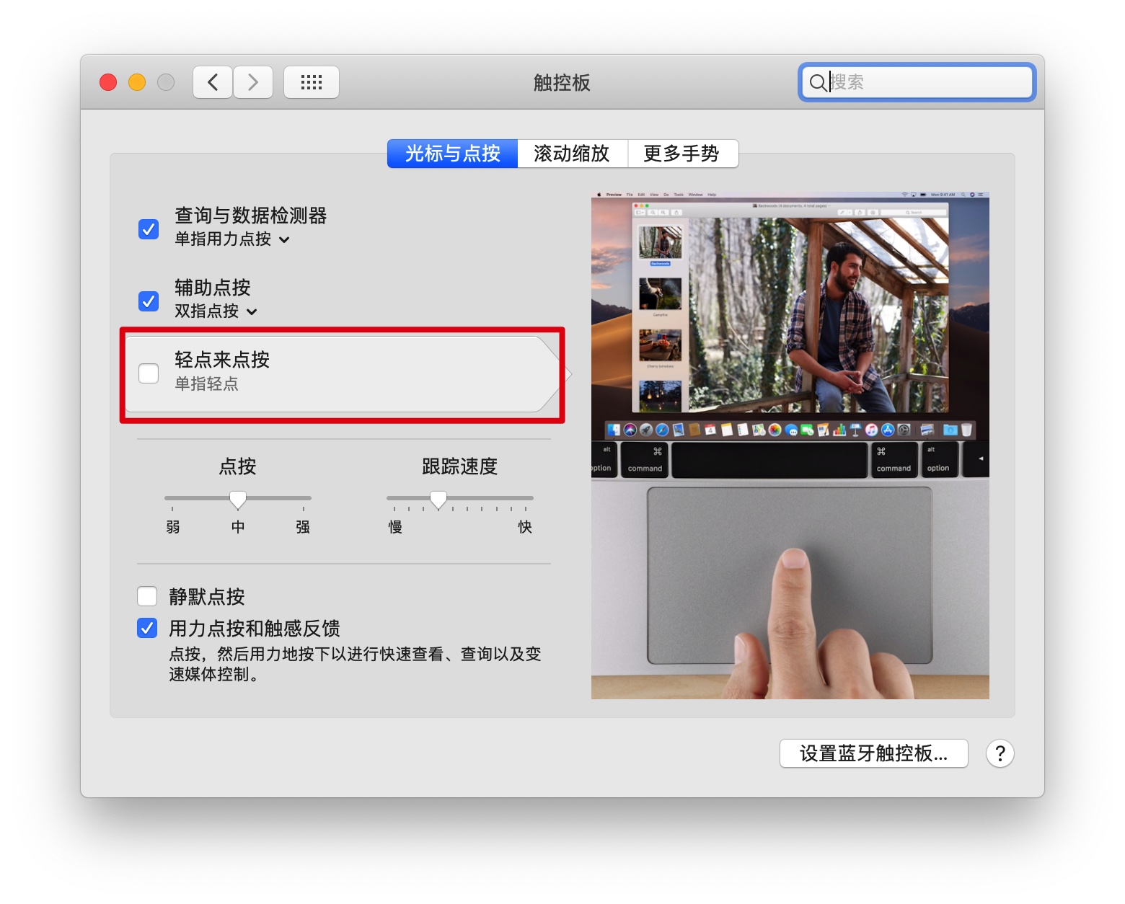Click the red close window button
This screenshot has width=1125, height=904.
[108, 82]
